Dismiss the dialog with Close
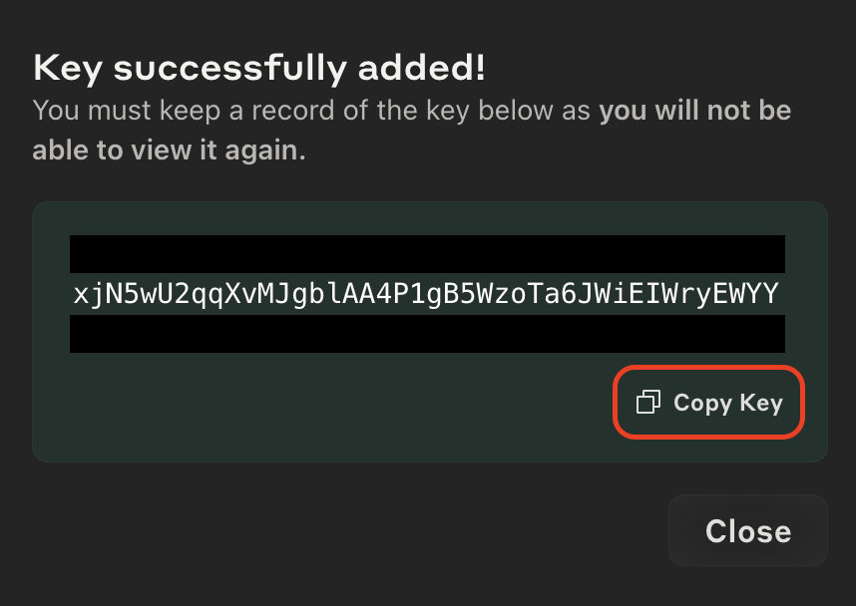The width and height of the screenshot is (856, 606). coord(747,530)
